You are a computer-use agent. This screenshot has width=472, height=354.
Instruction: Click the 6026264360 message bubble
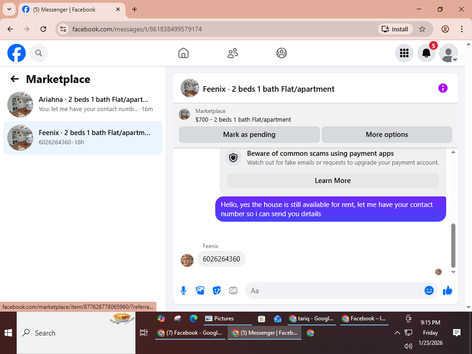[x=221, y=259]
